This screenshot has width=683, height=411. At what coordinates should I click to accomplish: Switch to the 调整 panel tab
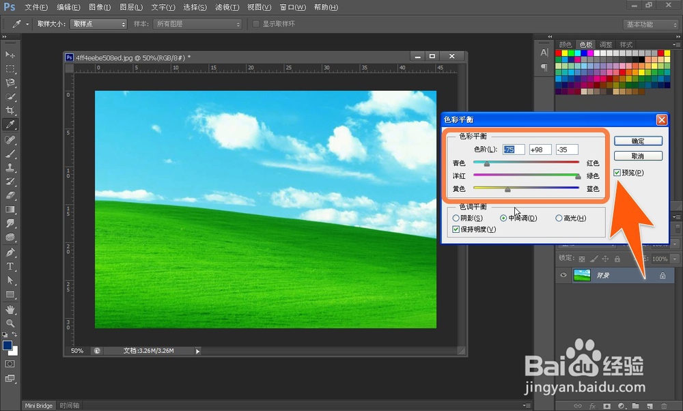point(606,44)
